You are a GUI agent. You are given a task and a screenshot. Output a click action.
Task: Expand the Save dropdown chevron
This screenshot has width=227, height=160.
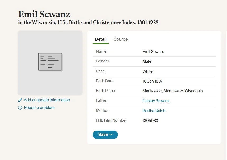pos(111,135)
